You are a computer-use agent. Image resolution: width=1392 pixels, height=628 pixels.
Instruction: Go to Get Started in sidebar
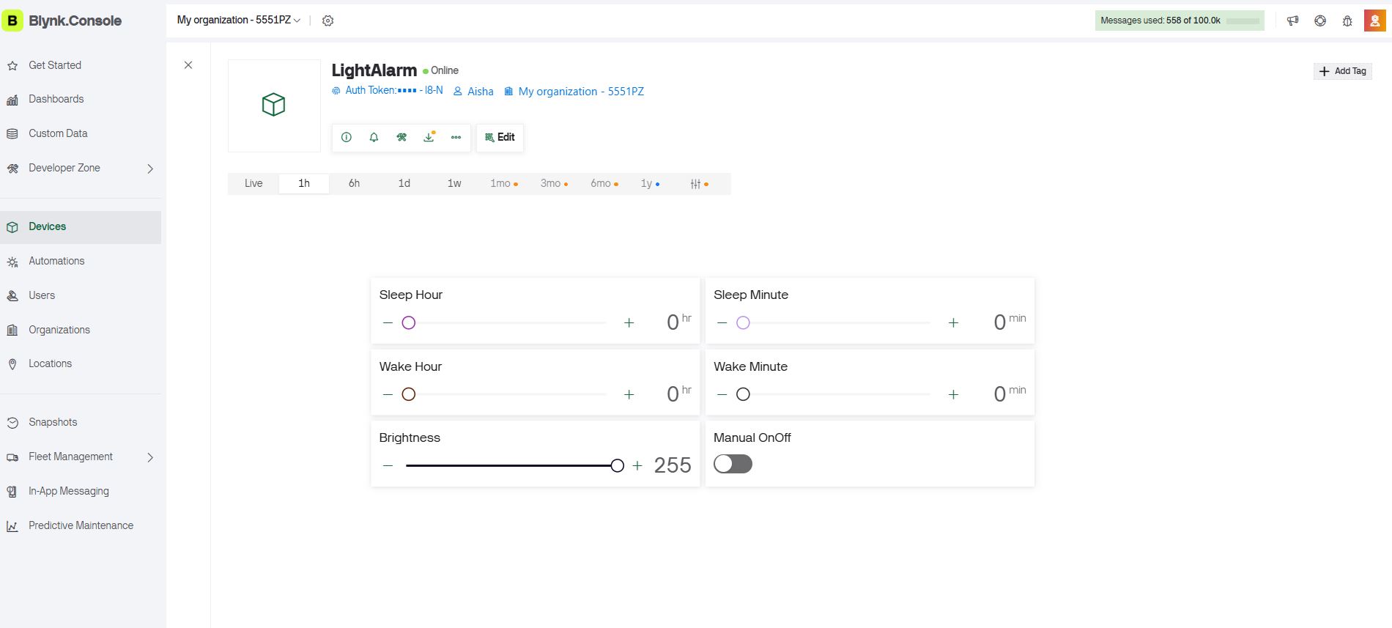pyautogui.click(x=81, y=65)
